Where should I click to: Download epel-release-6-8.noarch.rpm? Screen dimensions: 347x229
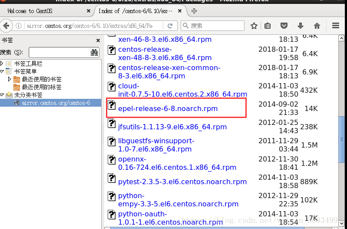pos(168,108)
